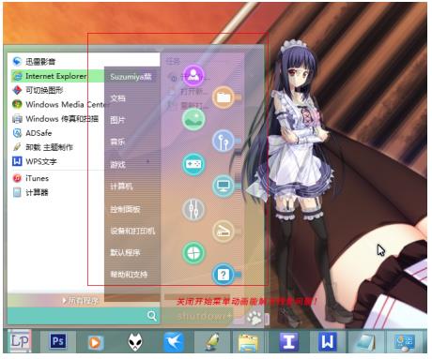Image resolution: width=432 pixels, height=359 pixels.
Task: Open 控制面板 control panel link
Action: [x=125, y=209]
